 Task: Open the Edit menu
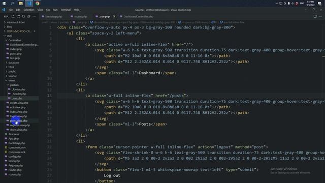pyautogui.click(x=18, y=10)
